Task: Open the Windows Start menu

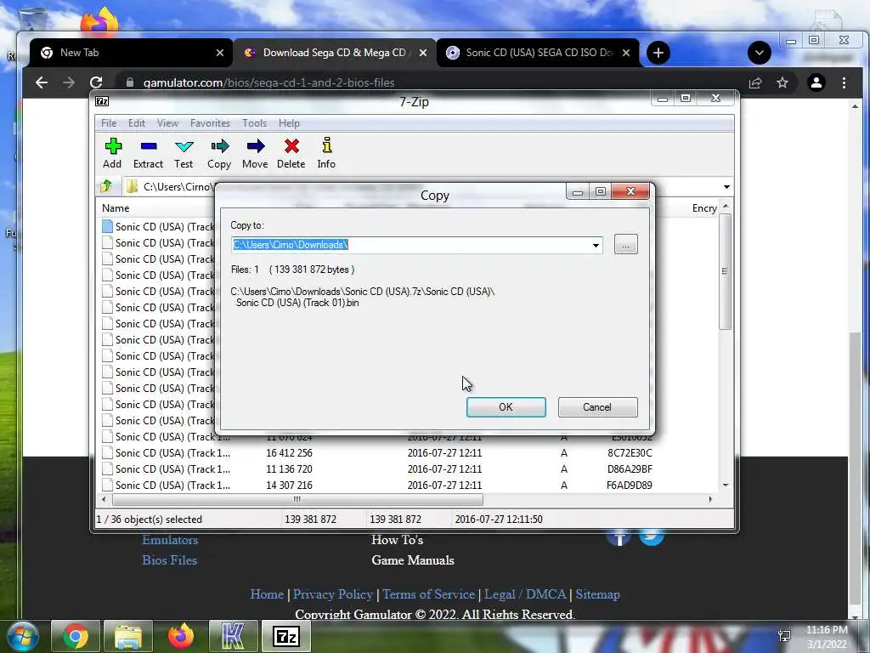Action: click(22, 636)
